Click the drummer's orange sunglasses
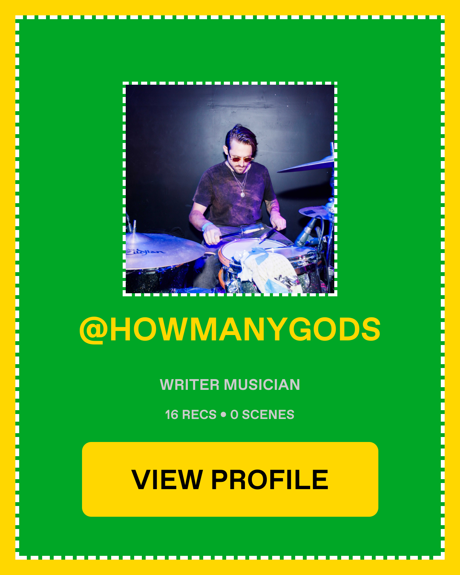The height and width of the screenshot is (575, 460). click(241, 159)
